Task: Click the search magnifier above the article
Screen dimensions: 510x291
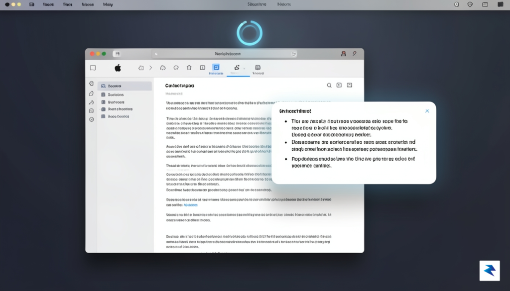Action: [329, 86]
